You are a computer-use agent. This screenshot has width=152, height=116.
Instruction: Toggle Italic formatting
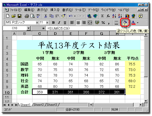point(59,23)
